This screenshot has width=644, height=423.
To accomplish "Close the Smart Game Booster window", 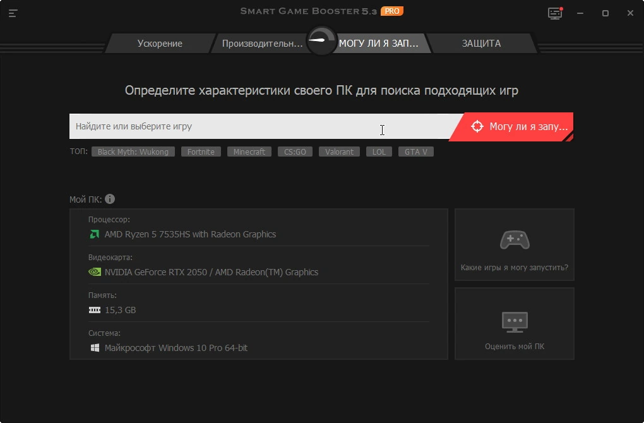I will 630,13.
